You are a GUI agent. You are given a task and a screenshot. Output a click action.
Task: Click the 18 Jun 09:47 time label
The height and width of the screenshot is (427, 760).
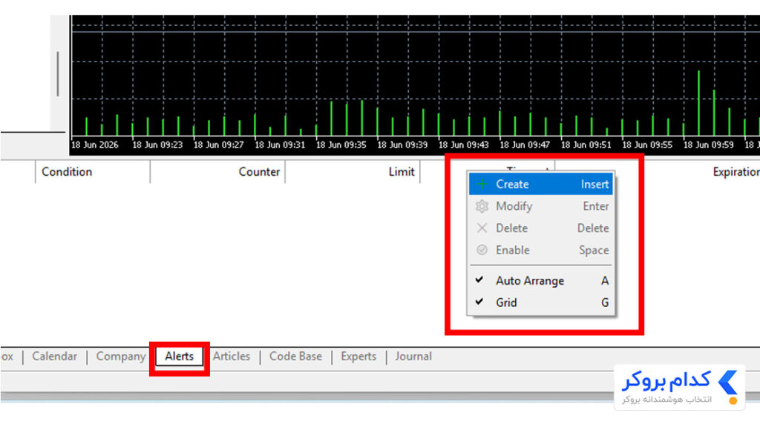point(525,145)
